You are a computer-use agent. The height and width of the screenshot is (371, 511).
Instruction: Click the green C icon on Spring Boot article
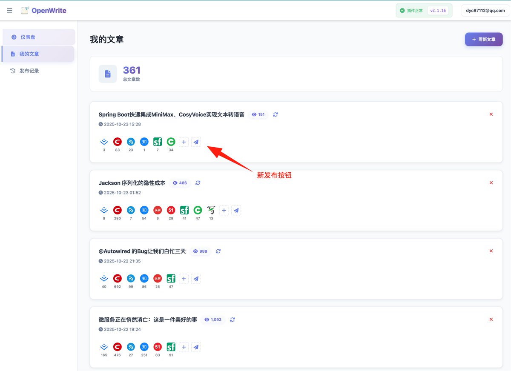coord(171,142)
